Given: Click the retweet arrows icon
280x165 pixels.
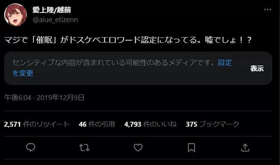Looking at the screenshot, I should (84, 148).
